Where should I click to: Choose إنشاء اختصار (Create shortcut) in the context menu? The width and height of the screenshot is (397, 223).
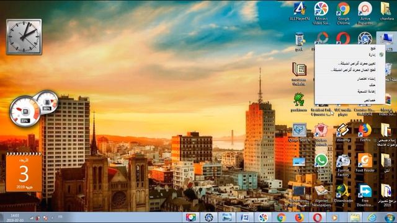(x=350, y=79)
